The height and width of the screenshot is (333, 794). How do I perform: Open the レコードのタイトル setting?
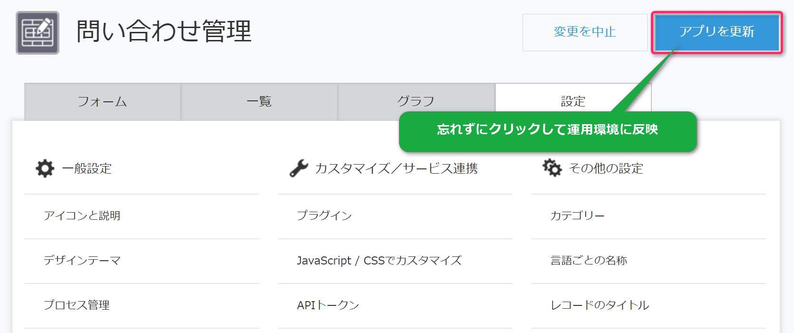[x=600, y=305]
